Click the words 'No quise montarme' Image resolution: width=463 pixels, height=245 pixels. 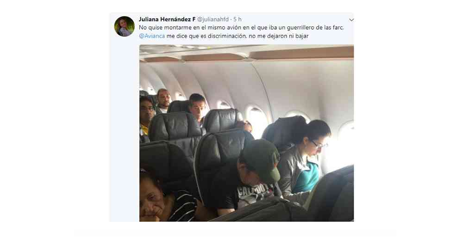(160, 28)
